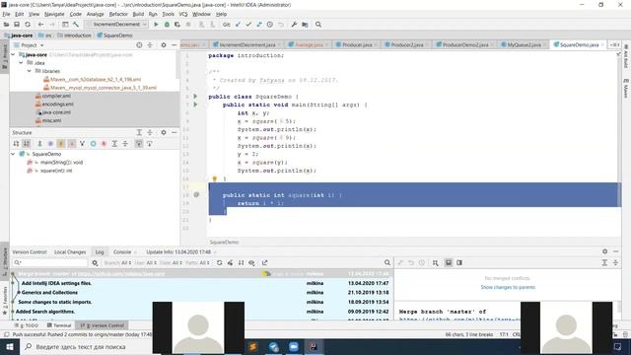
Task: Open Settings via the wrench toolbar icon
Action: coord(294,25)
